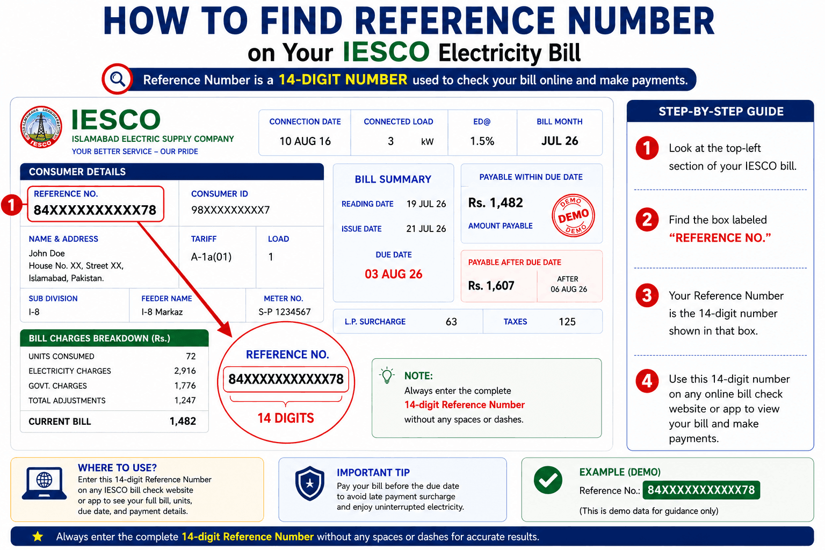Click the UNITS CONSUMED value 72

click(191, 357)
